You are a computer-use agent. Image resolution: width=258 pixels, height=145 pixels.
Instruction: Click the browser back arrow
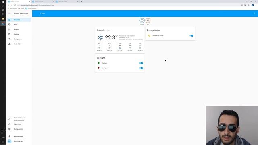coord(8,5)
